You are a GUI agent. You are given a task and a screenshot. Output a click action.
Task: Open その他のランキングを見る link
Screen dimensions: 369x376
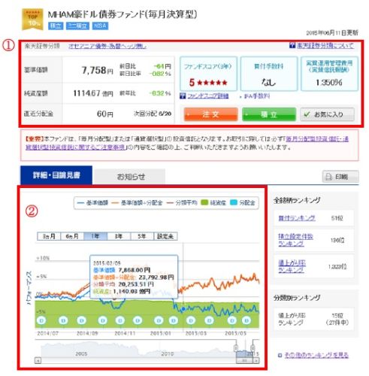tap(316, 355)
